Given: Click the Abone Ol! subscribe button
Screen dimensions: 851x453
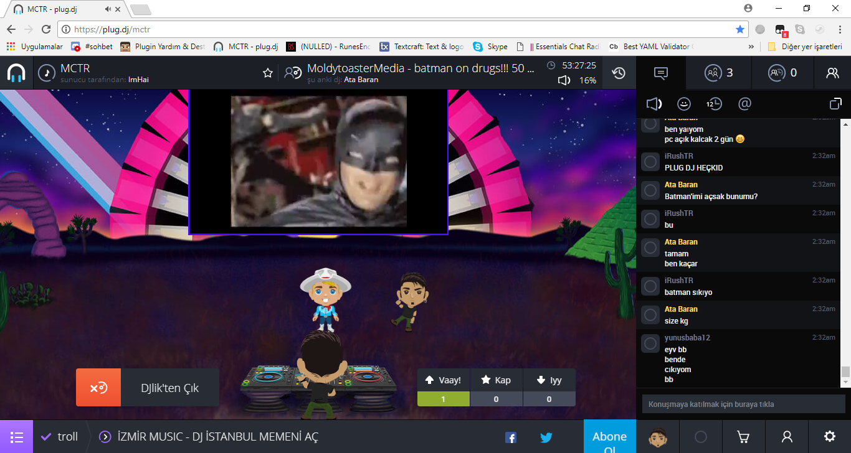Looking at the screenshot, I should [x=609, y=437].
